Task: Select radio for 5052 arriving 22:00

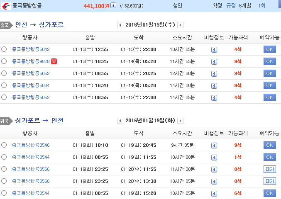Action: point(4,97)
